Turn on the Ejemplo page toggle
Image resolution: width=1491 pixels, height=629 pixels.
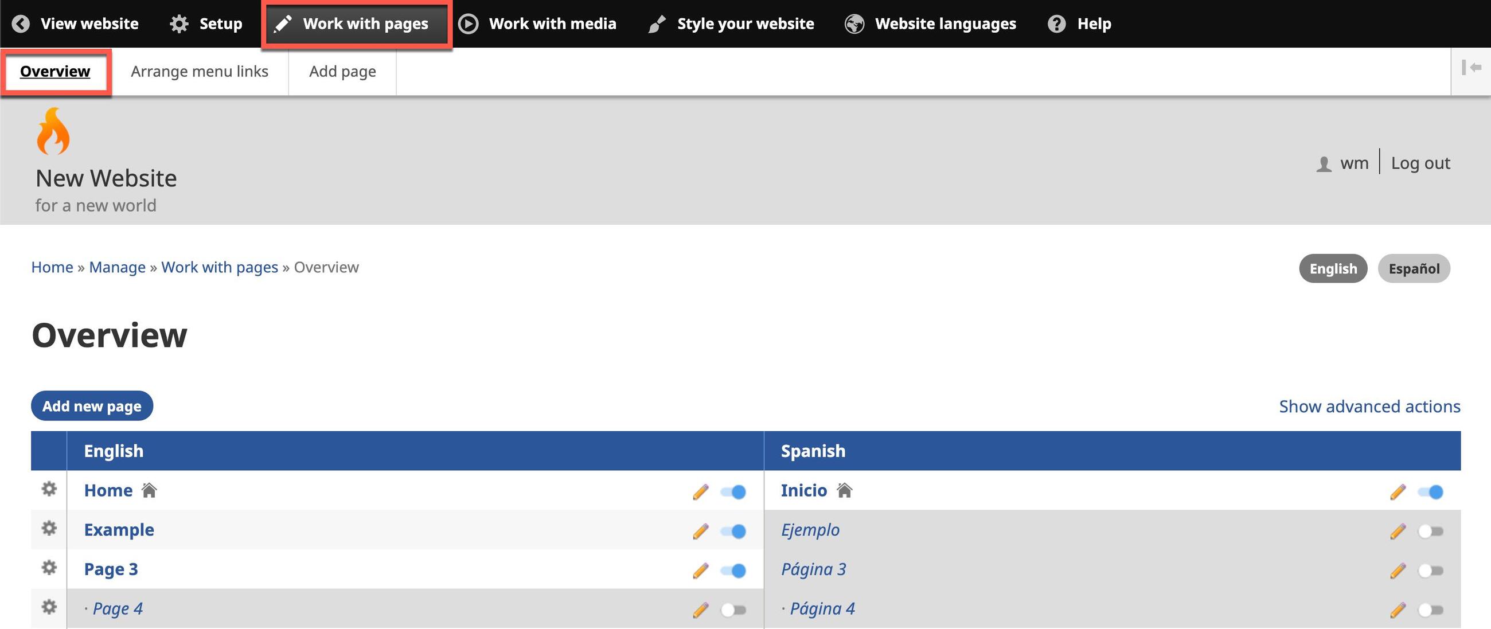(1430, 531)
